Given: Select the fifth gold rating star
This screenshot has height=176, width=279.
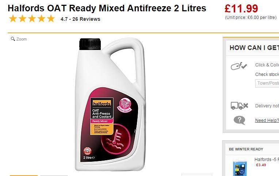Looking at the screenshot, I should pyautogui.click(x=51, y=19).
